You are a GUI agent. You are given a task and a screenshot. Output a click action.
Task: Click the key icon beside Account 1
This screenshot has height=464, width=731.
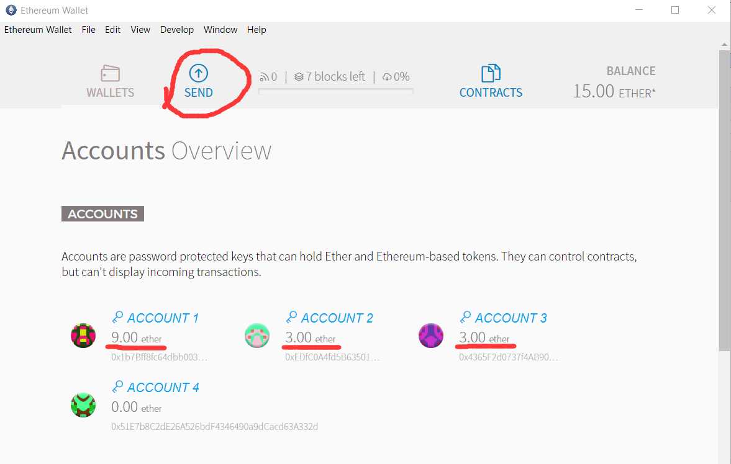[117, 317]
